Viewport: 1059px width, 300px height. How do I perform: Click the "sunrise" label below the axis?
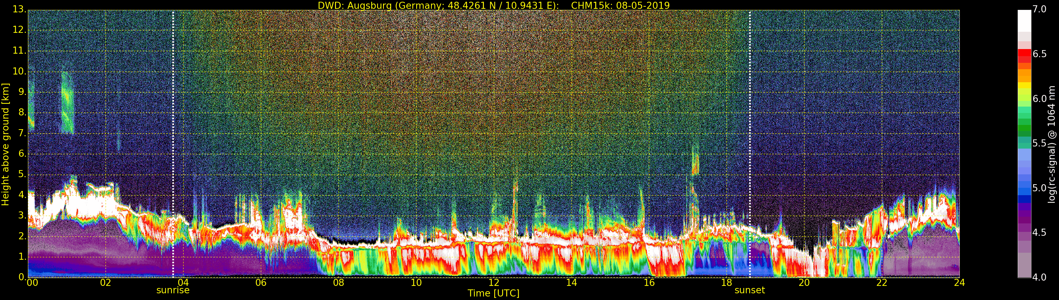(173, 290)
